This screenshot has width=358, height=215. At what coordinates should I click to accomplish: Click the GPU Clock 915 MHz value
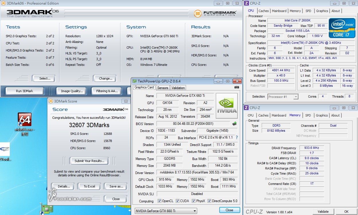(x=165, y=180)
